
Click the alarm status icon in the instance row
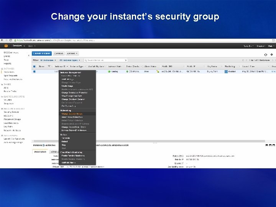[x=158, y=71]
